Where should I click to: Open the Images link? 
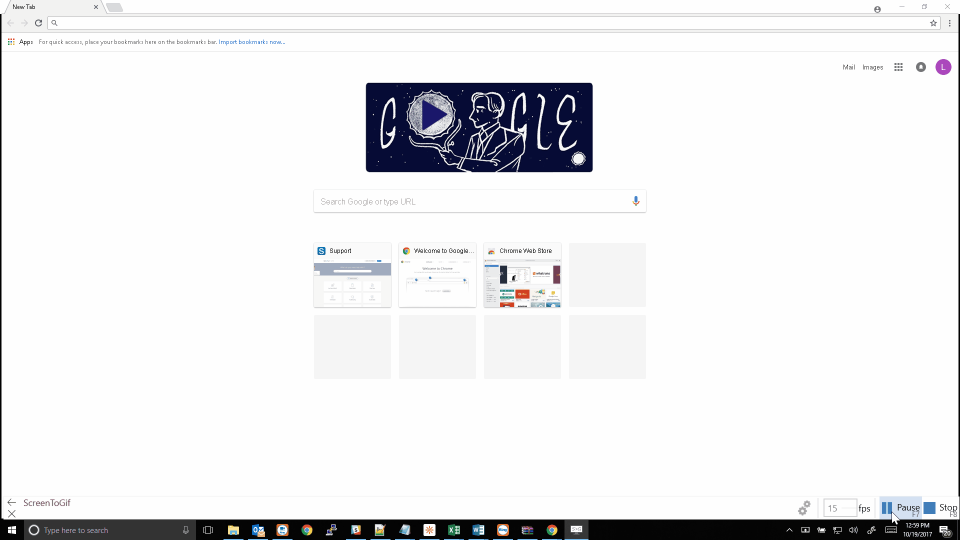[x=872, y=67]
